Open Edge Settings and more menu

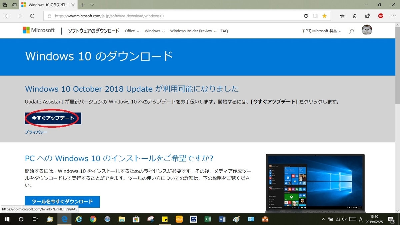pos(393,16)
